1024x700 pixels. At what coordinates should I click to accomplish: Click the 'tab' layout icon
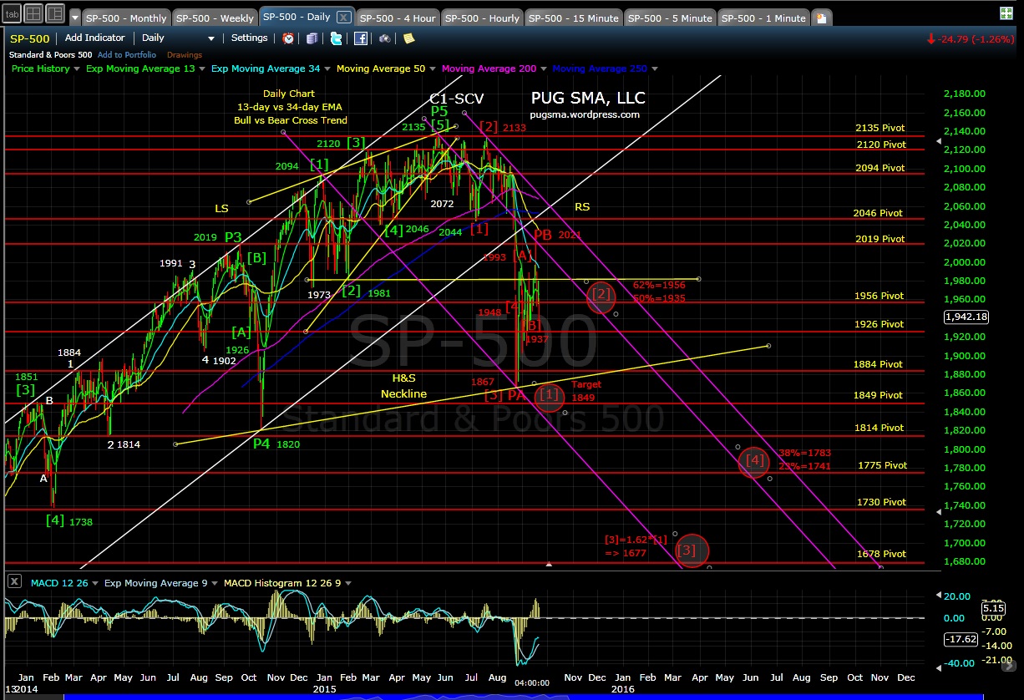pos(11,13)
